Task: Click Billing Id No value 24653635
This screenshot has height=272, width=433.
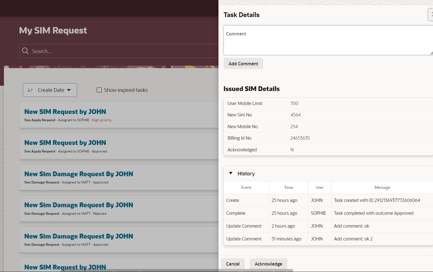Action: click(x=300, y=138)
